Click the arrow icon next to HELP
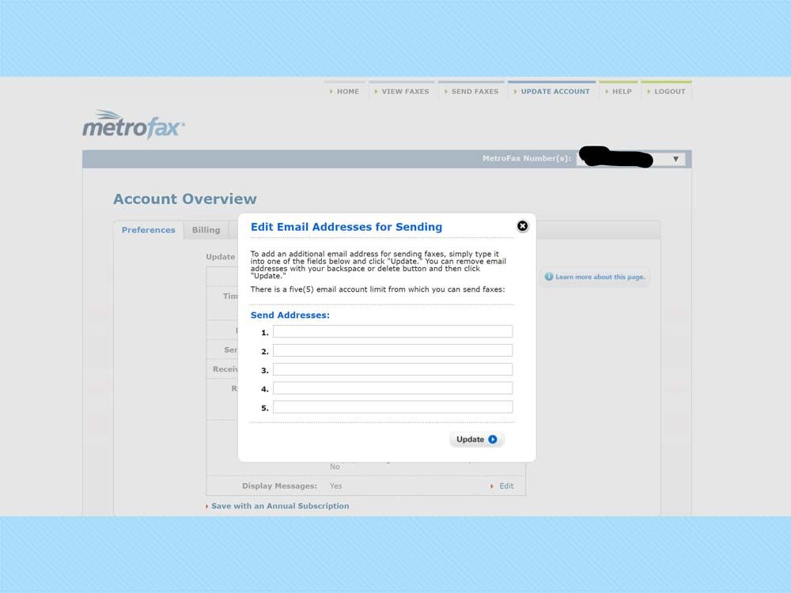This screenshot has height=593, width=791. tap(607, 91)
